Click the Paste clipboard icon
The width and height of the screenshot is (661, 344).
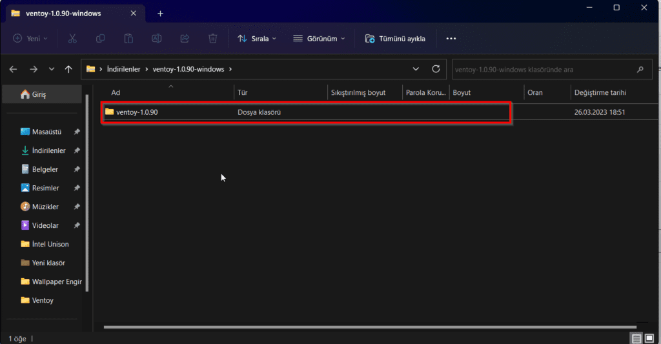[128, 39]
